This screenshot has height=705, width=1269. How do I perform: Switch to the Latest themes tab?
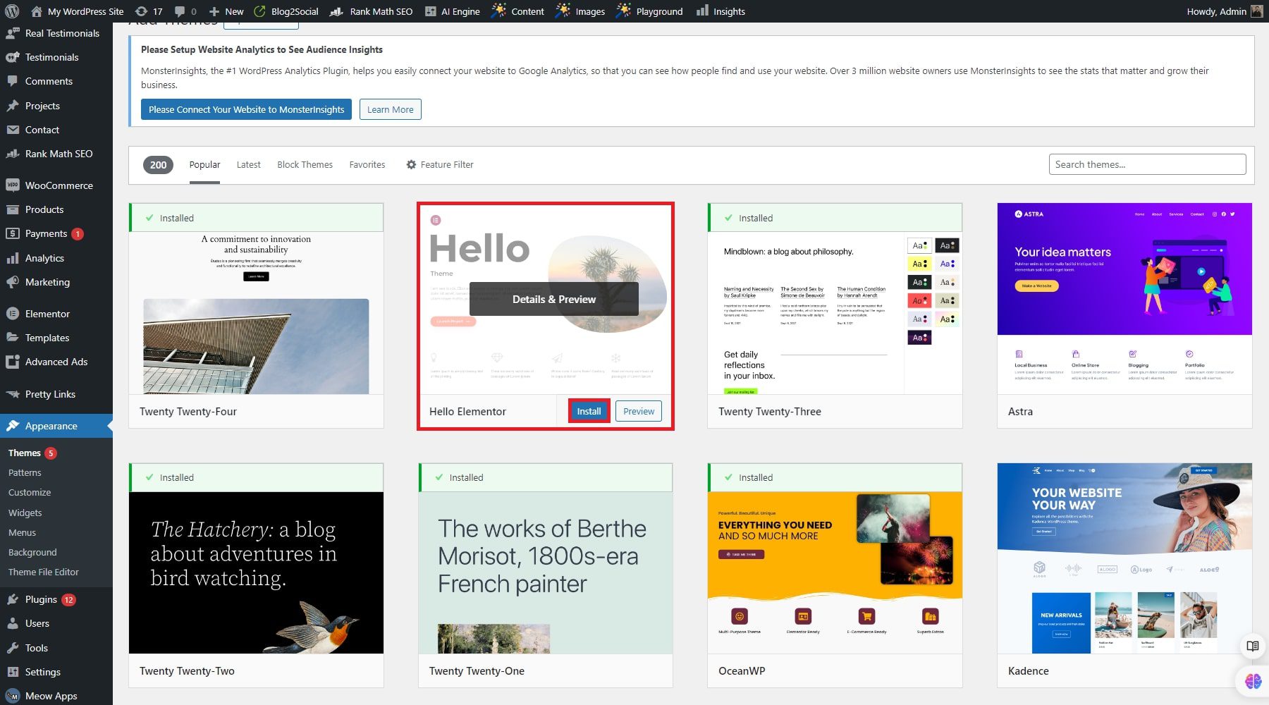tap(248, 164)
